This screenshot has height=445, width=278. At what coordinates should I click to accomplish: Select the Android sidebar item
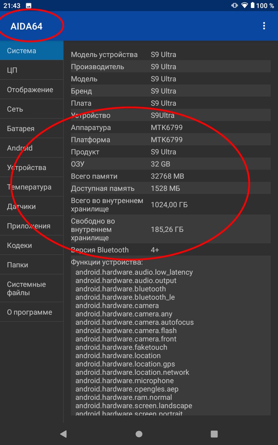pyautogui.click(x=32, y=148)
